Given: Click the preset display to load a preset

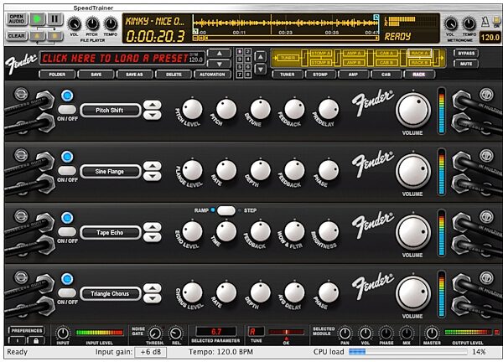Looking at the screenshot, I should coord(122,59).
